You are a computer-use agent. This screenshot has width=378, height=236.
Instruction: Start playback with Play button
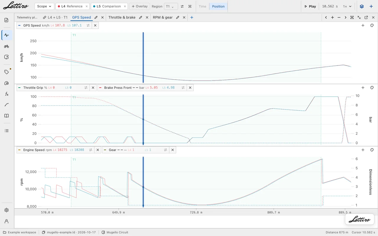310,6
